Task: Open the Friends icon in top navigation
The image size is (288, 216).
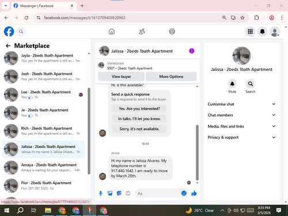Action: click(142, 32)
